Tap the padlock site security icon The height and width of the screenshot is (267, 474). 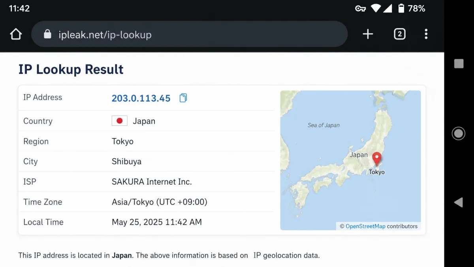pos(47,34)
